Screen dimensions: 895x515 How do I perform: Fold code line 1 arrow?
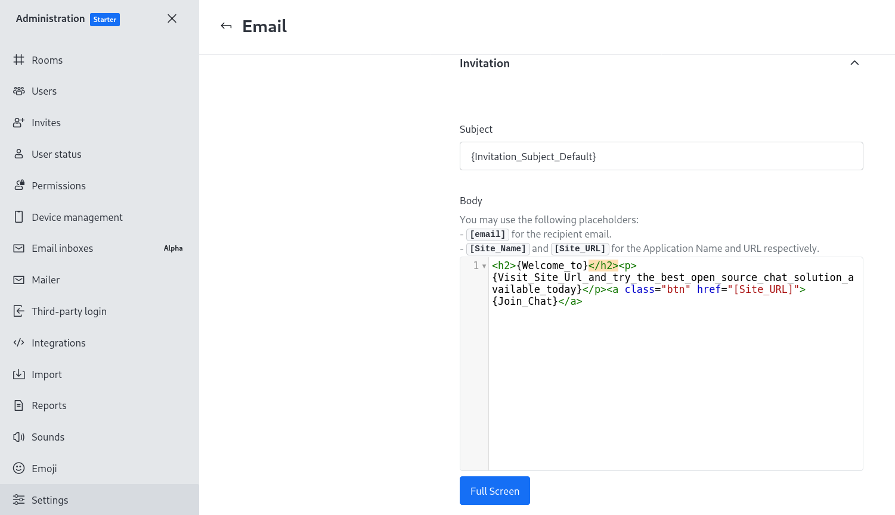pyautogui.click(x=484, y=266)
